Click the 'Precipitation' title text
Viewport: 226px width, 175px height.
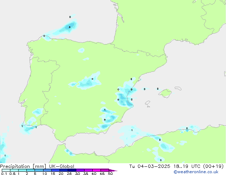click(x=15, y=166)
